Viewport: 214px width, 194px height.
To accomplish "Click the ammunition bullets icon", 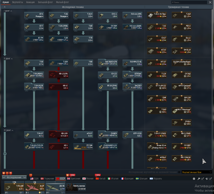I will [207, 179].
